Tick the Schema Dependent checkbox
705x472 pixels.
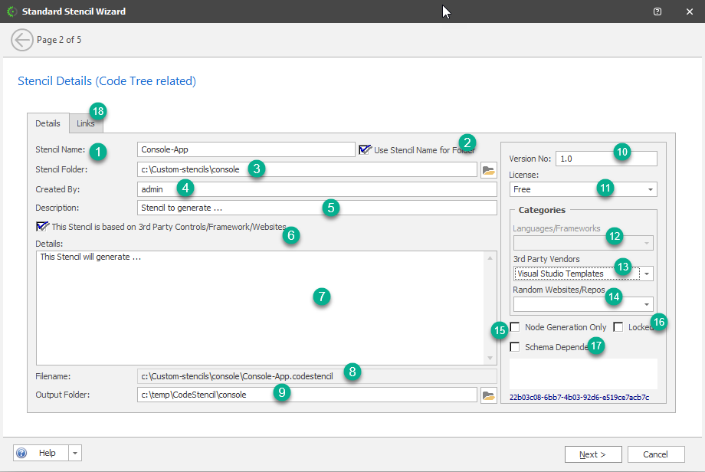click(515, 347)
